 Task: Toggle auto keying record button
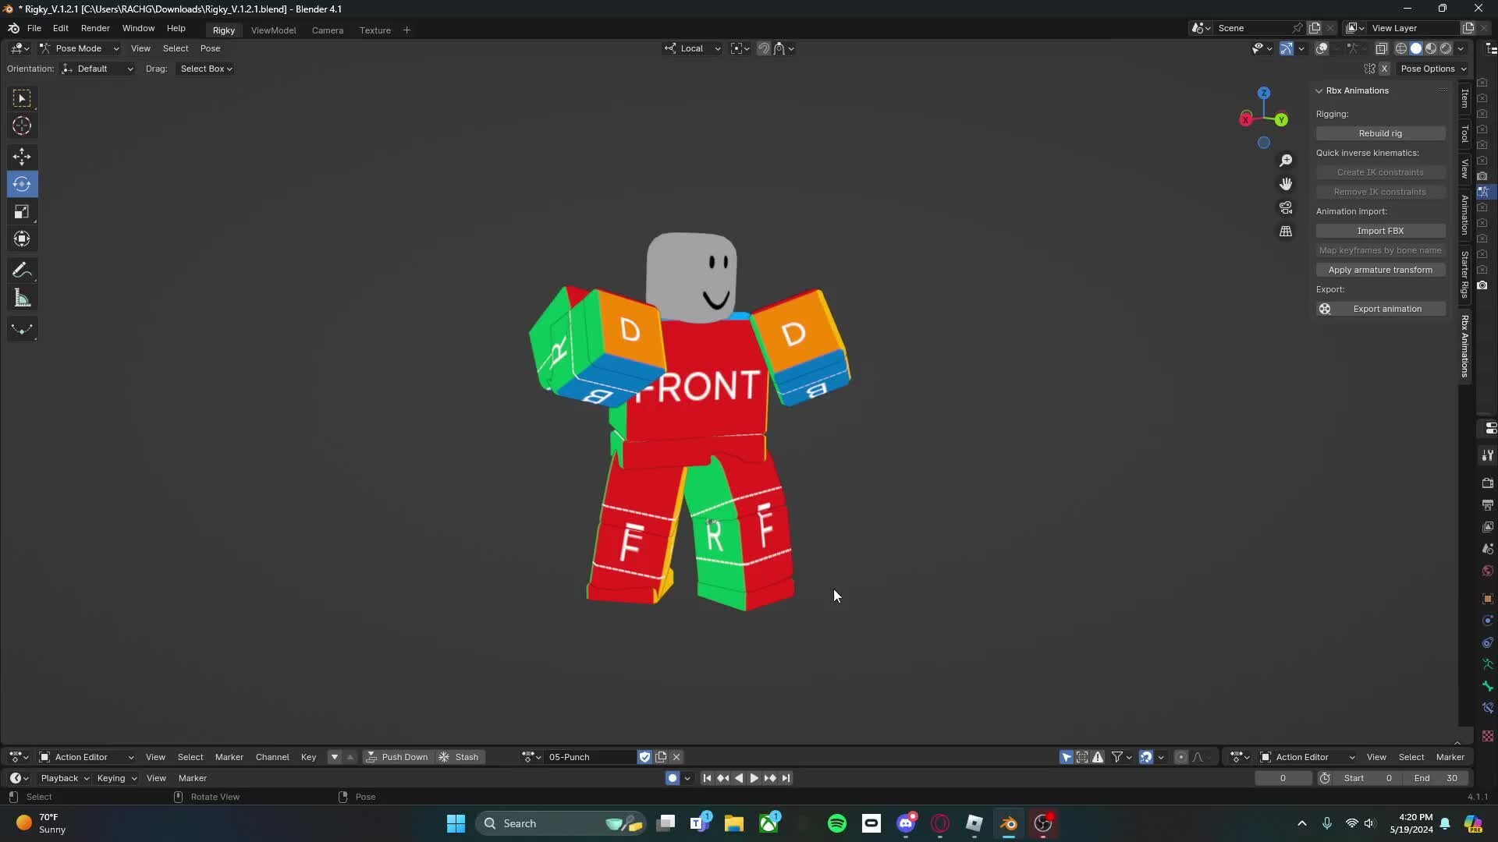coord(673,778)
